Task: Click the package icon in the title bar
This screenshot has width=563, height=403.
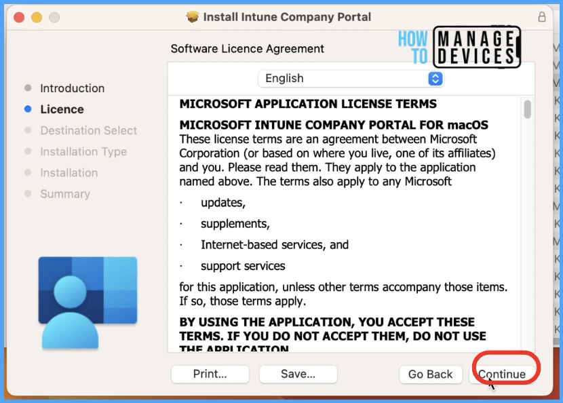Action: click(x=193, y=16)
